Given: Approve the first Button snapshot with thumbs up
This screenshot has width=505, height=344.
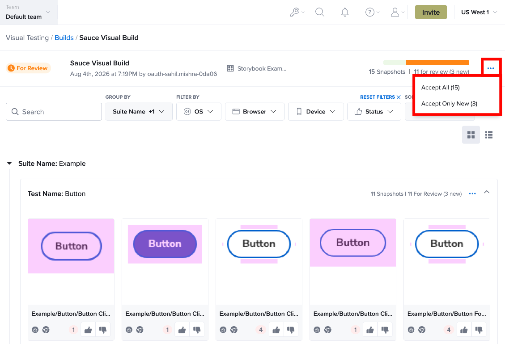Looking at the screenshot, I should pyautogui.click(x=88, y=330).
